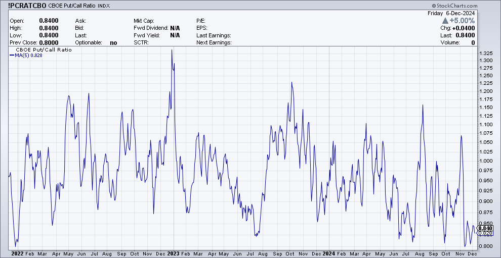Click the 1.100 y-axis label
Image resolution: width=501 pixels, height=258 pixels.
tap(486, 124)
